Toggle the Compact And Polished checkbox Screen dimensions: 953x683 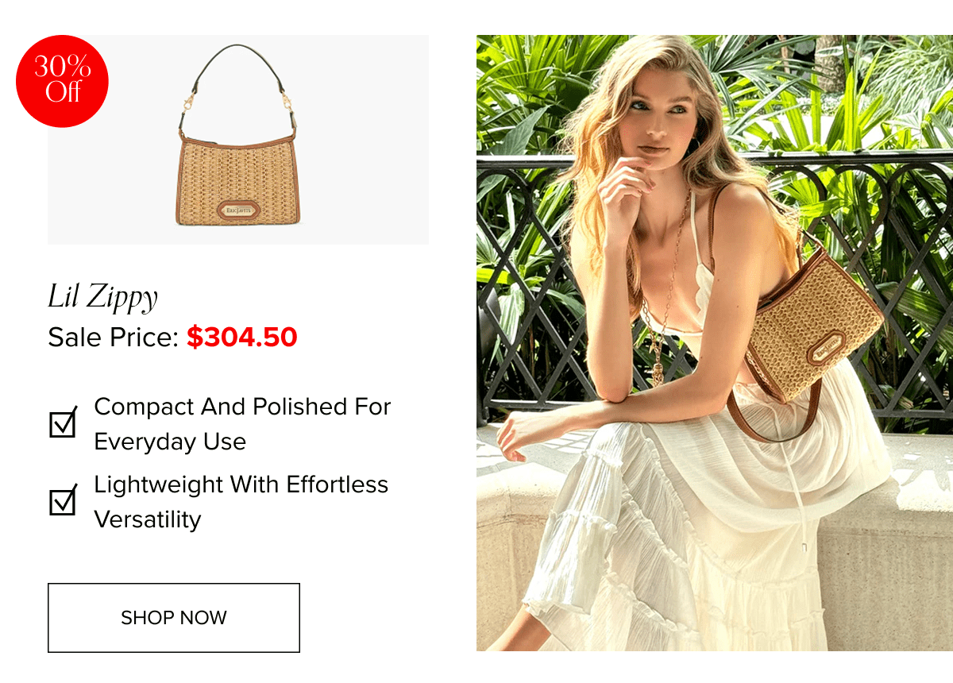63,423
